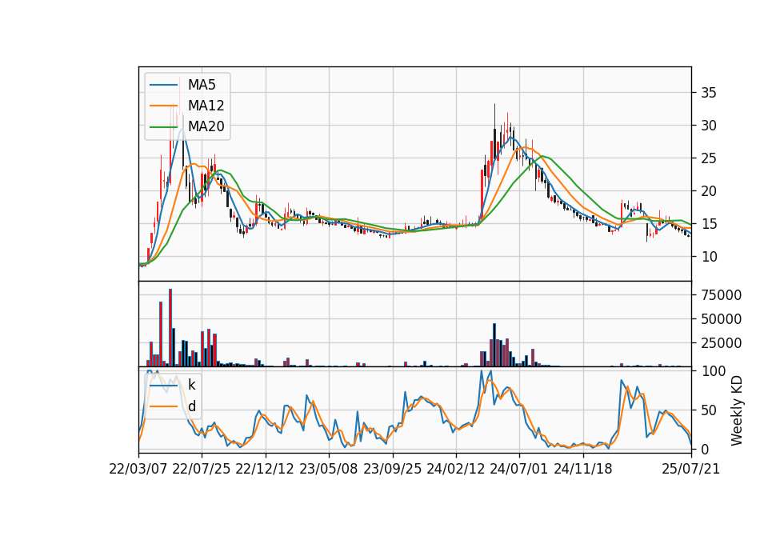The width and height of the screenshot is (768, 552).
Task: Click the d legend label in KD panel
Action: tap(192, 406)
